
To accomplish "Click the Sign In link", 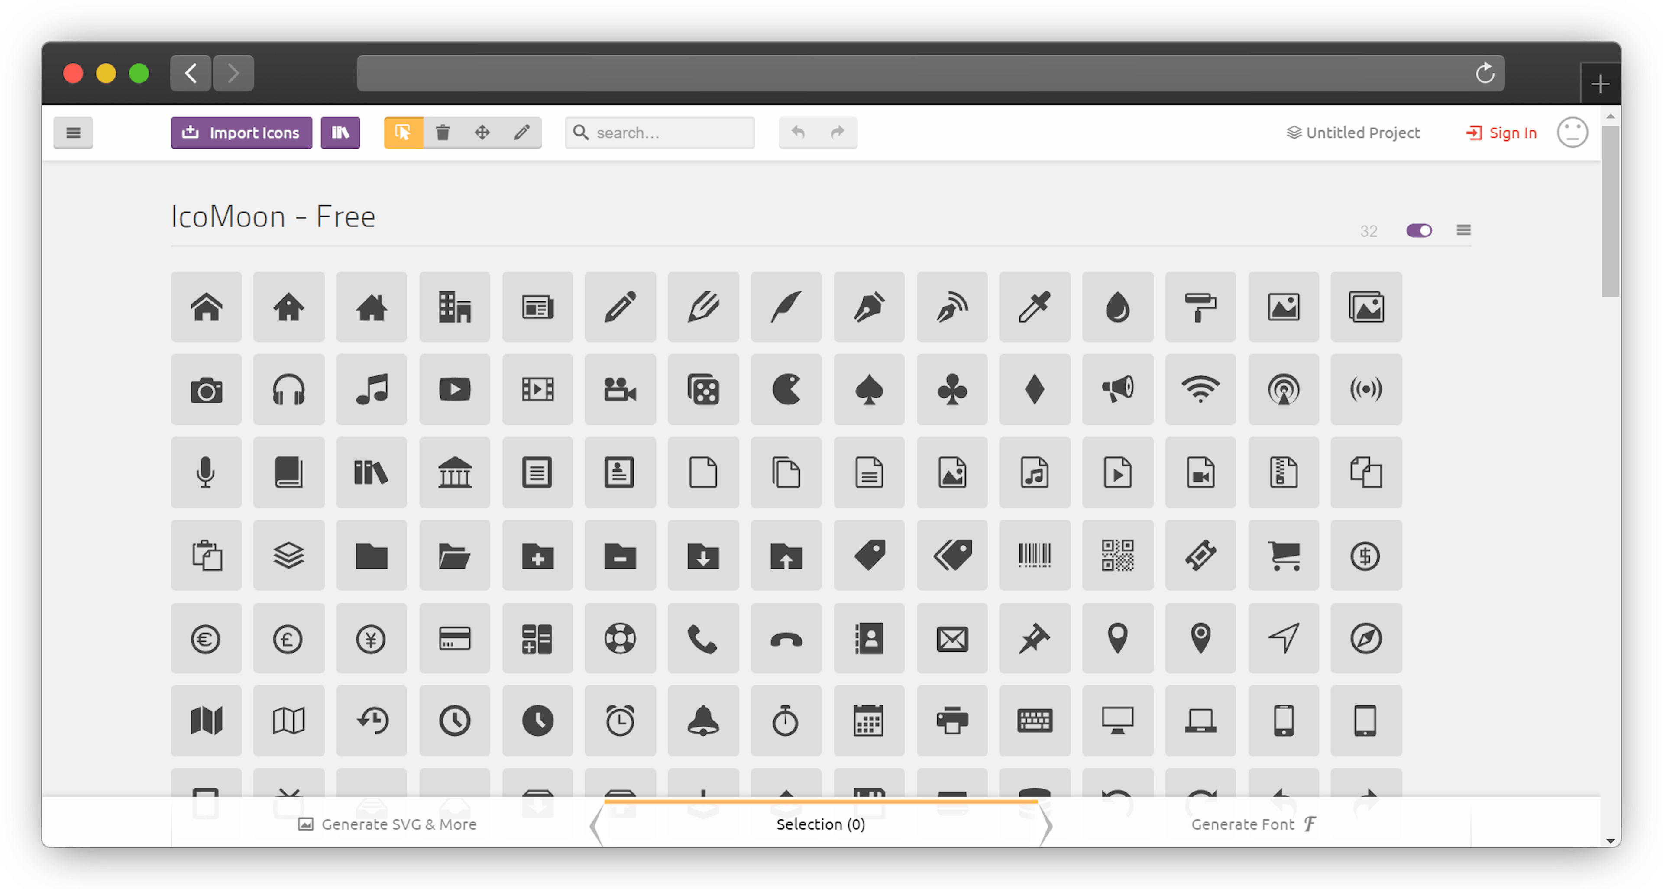I will tap(1501, 133).
